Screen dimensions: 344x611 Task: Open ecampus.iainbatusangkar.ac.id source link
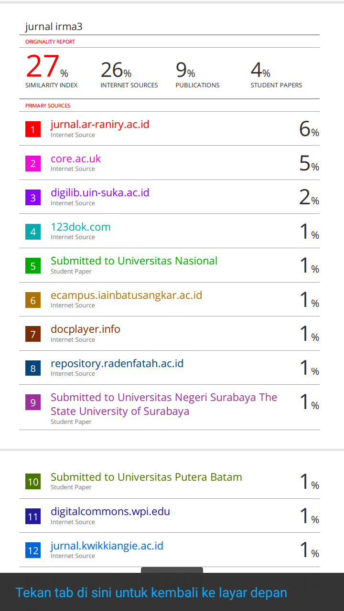tap(126, 295)
